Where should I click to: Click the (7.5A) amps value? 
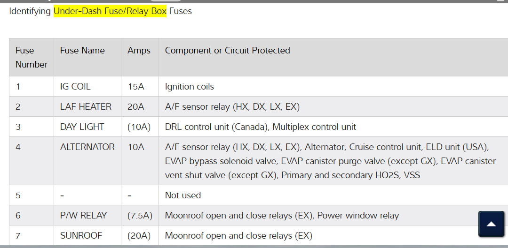[140, 216]
